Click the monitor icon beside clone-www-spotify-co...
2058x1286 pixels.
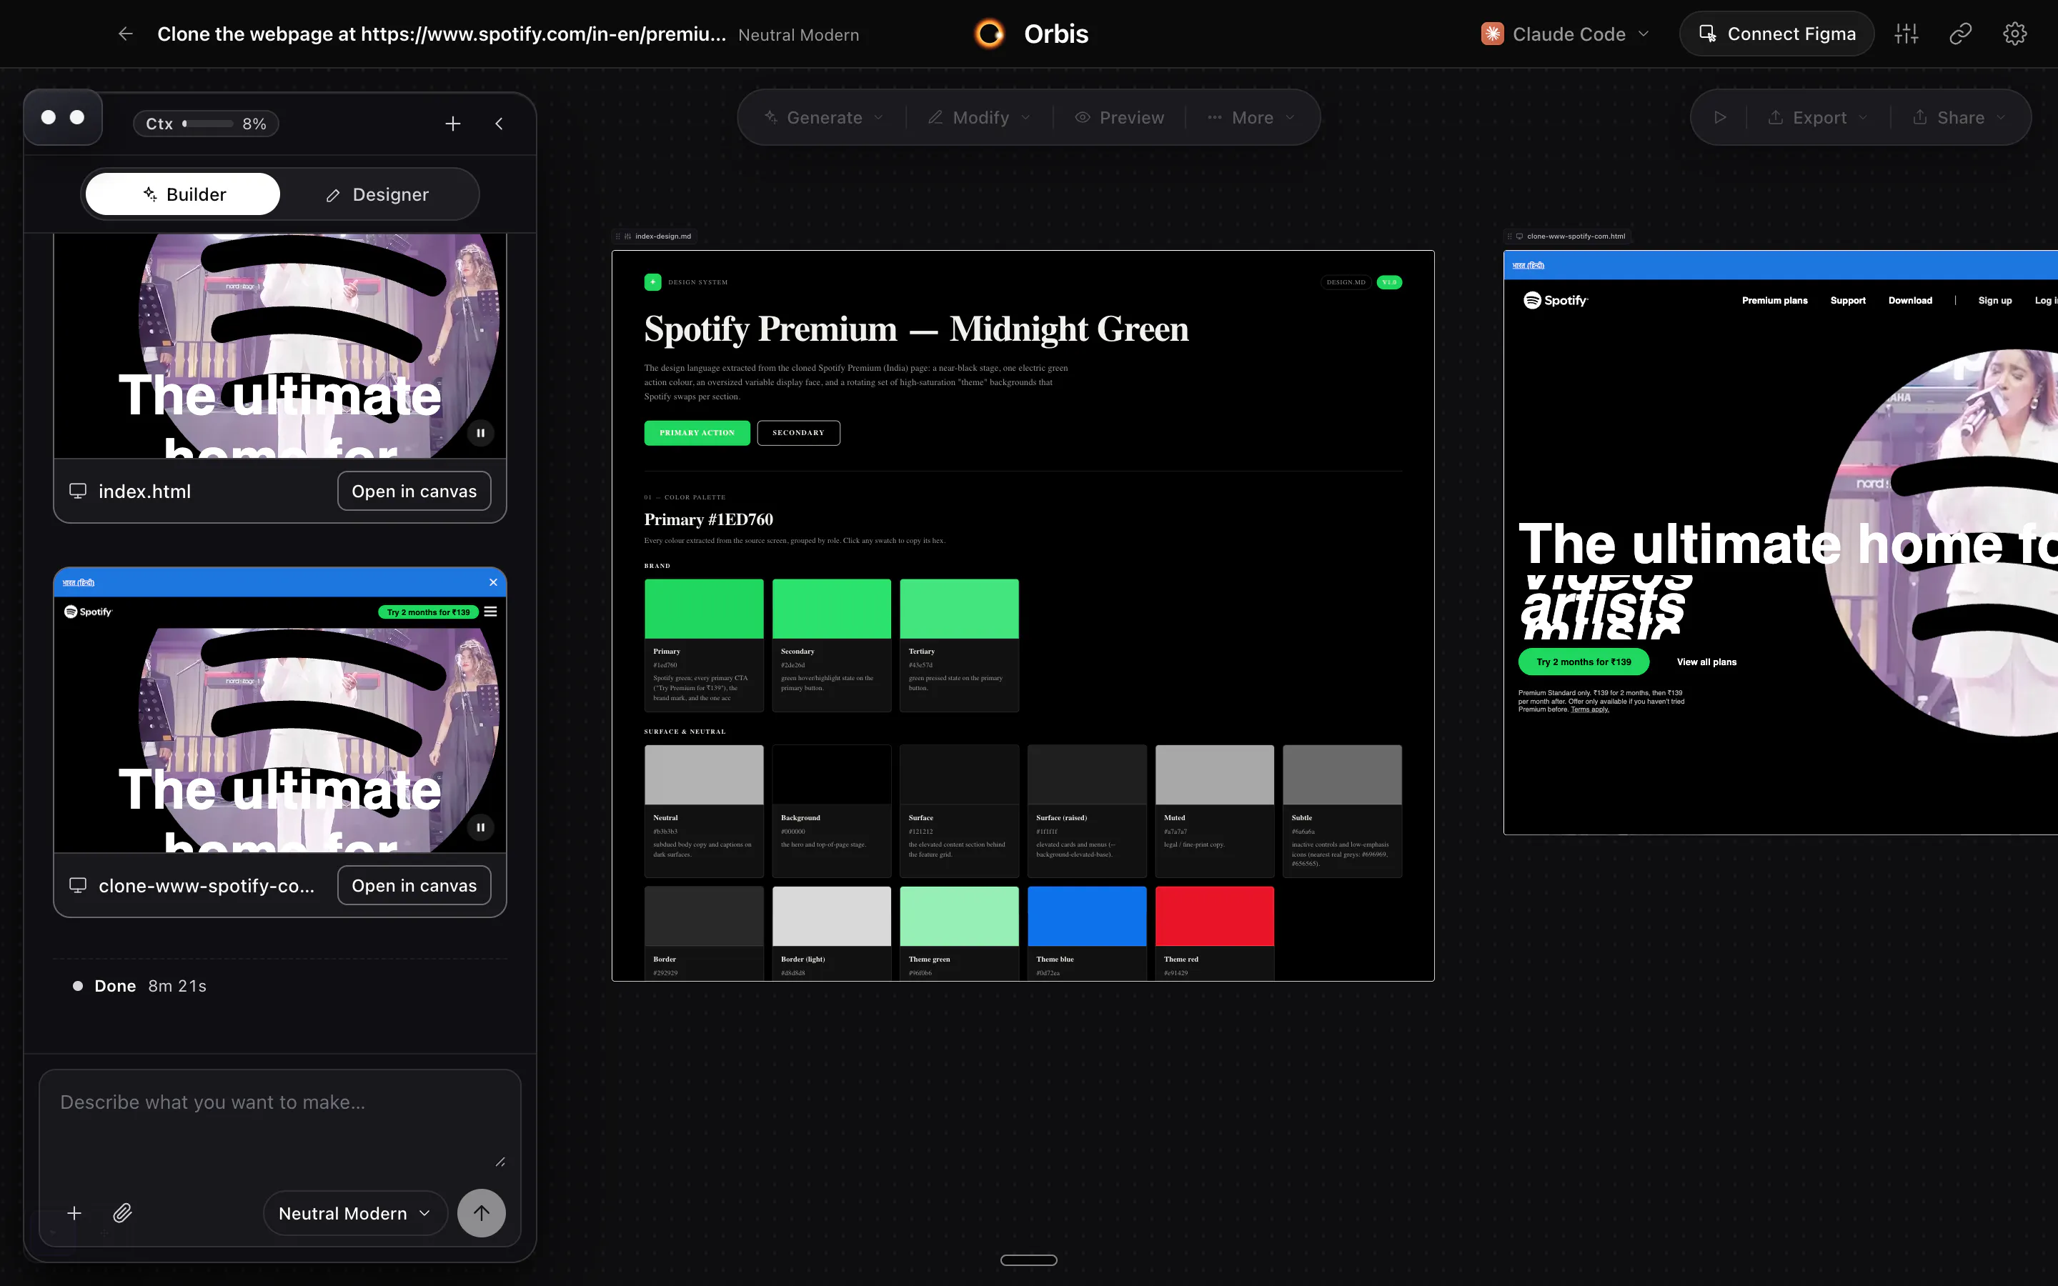(77, 885)
